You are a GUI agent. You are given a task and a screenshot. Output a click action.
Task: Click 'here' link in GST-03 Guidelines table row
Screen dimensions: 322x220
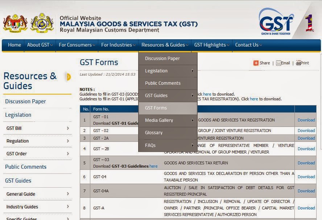coord(153,166)
